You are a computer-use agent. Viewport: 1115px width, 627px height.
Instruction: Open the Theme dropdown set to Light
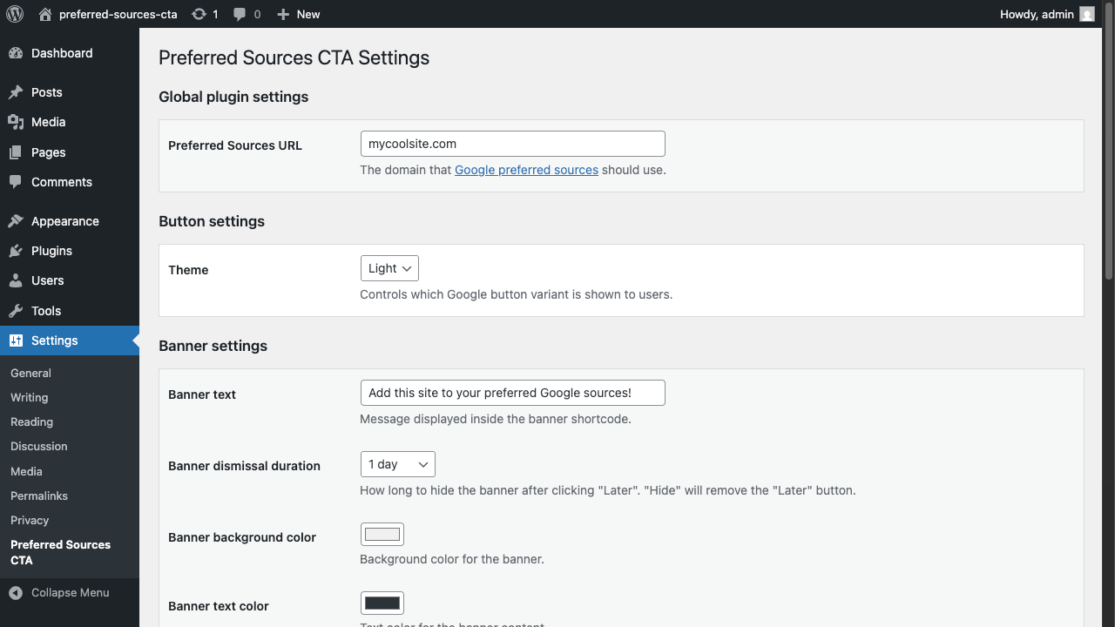(x=389, y=267)
